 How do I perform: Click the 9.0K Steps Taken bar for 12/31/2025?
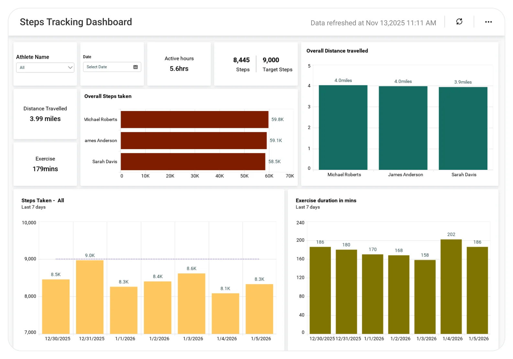click(90, 297)
